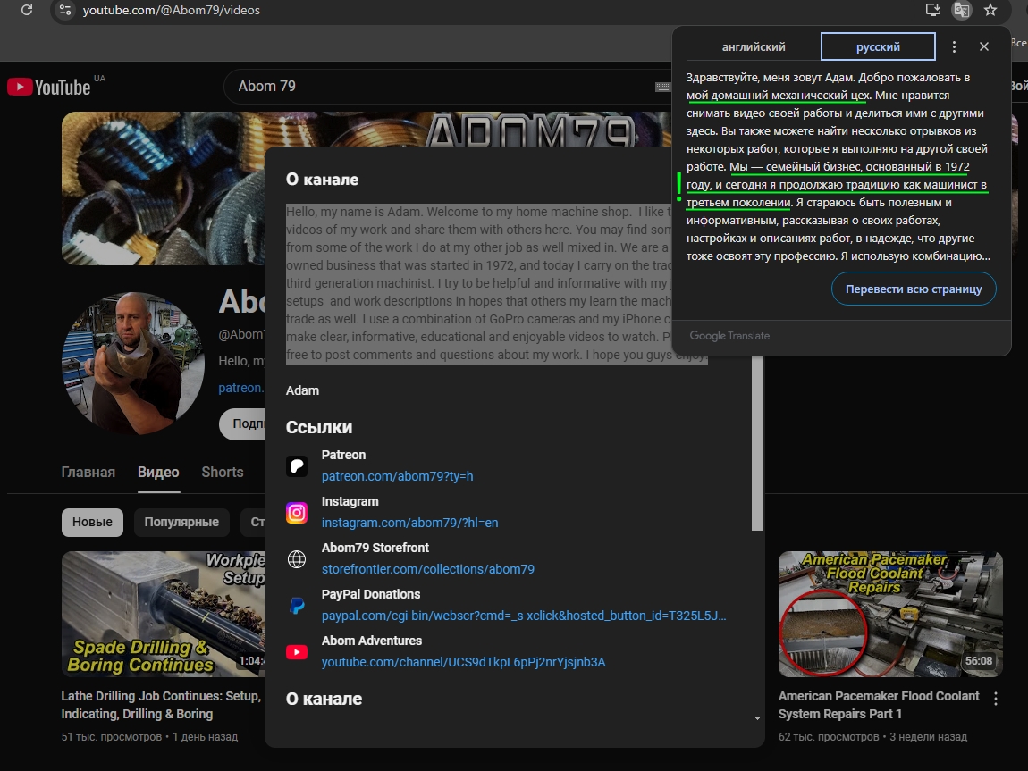
Task: Switch to the Главная channel tab
Action: point(88,473)
